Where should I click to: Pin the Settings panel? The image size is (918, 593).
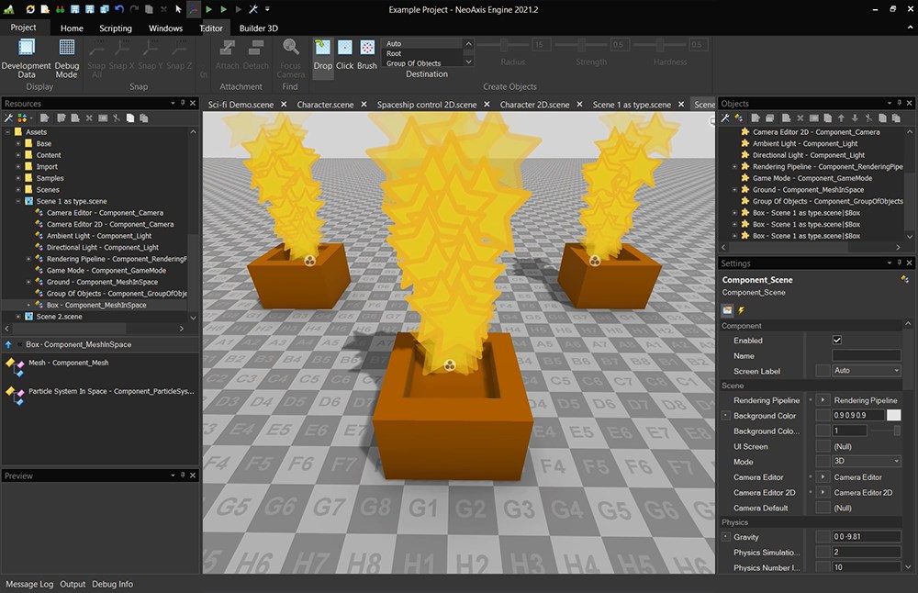900,263
